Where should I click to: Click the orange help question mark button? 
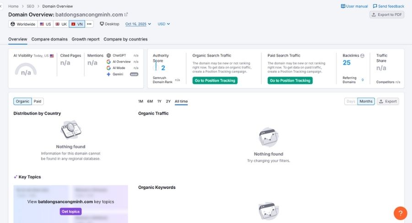(400, 213)
